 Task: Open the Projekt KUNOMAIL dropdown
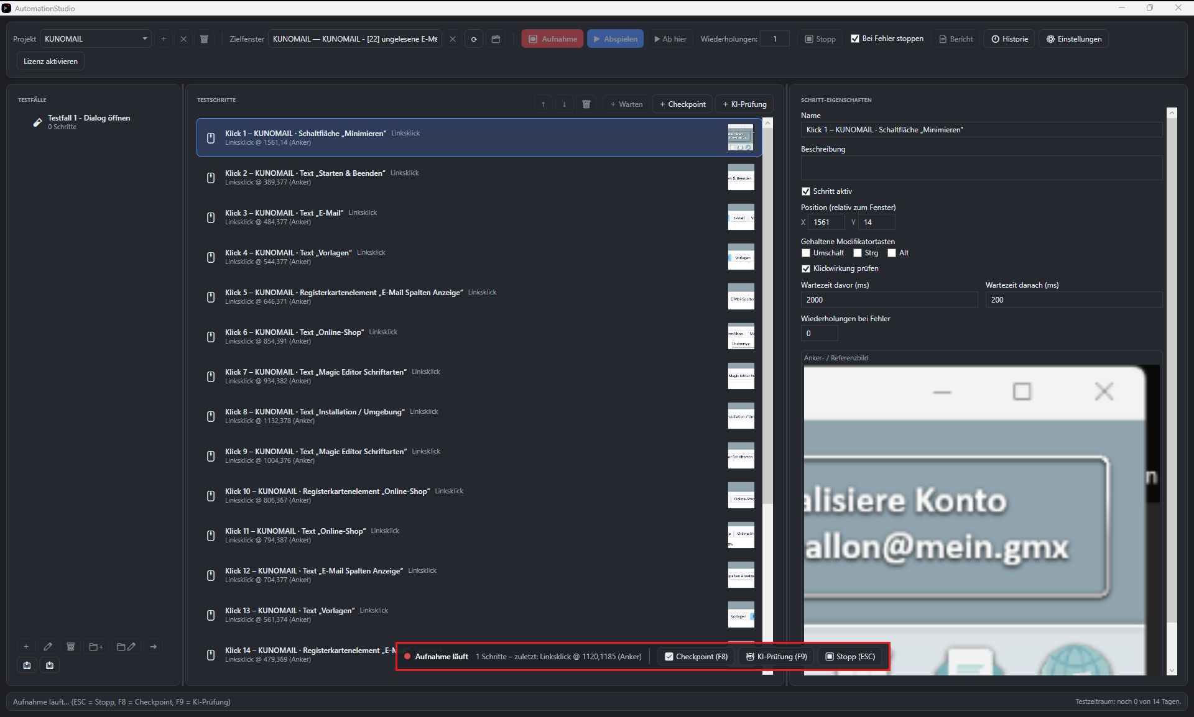[x=96, y=39]
